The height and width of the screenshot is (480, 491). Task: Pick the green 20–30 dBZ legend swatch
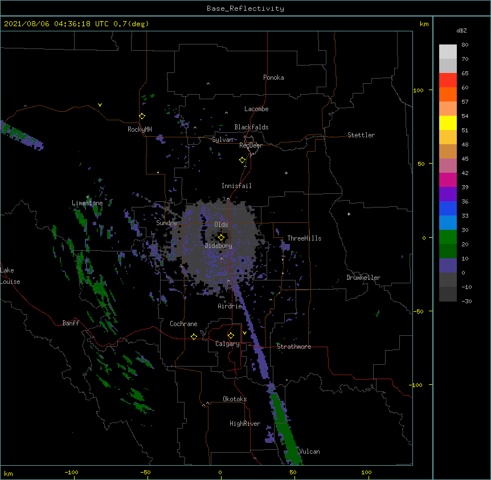448,237
